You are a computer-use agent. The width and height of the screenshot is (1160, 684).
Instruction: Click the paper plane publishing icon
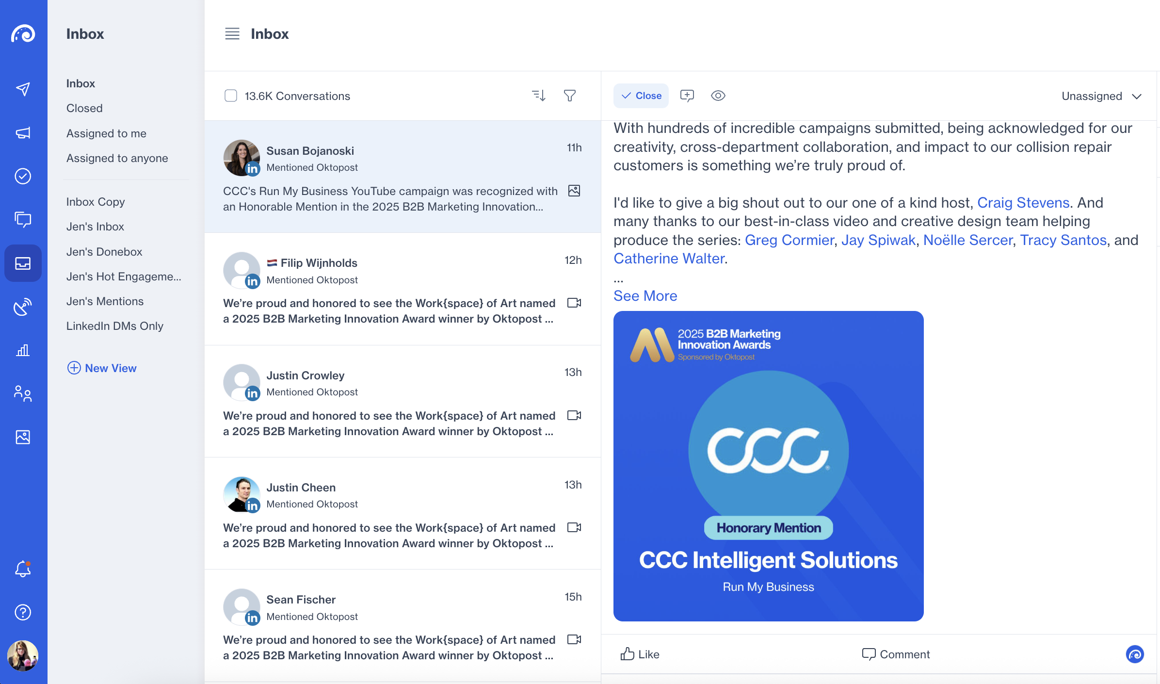coord(23,89)
